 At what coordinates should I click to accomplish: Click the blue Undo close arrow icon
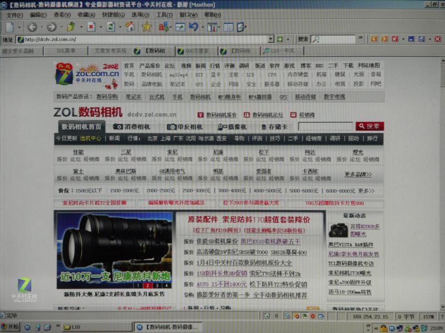194,27
